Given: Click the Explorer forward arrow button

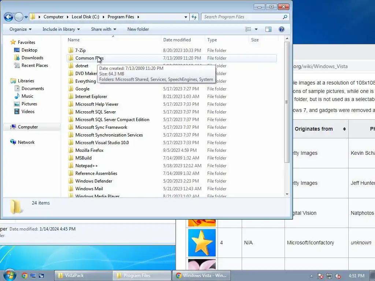Looking at the screenshot, I should click(x=19, y=17).
